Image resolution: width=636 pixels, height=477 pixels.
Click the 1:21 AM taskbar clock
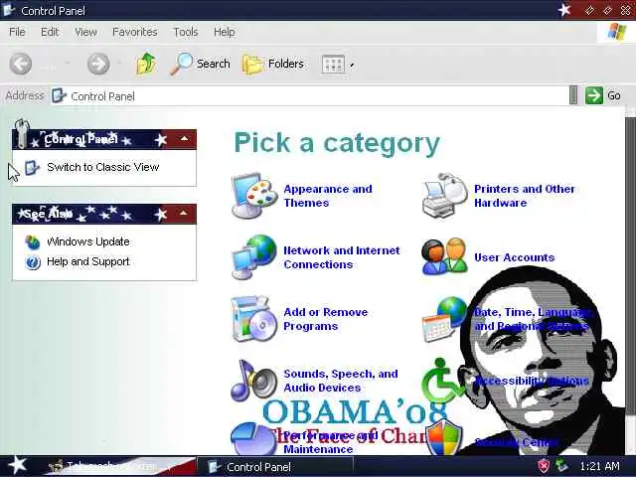(599, 466)
